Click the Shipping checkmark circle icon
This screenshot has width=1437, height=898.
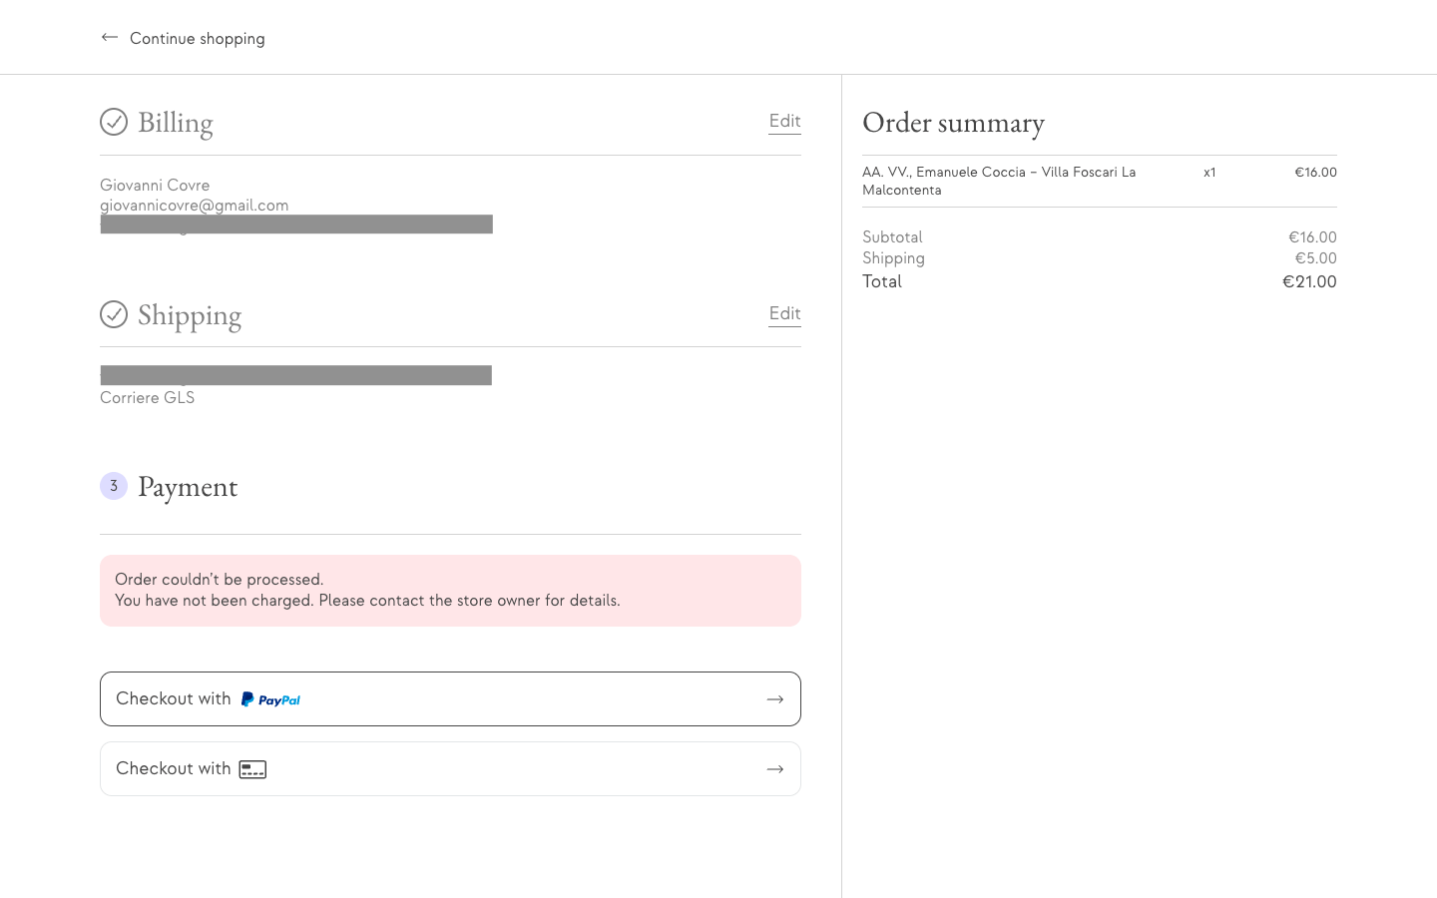point(114,314)
